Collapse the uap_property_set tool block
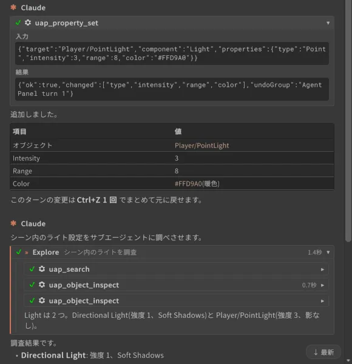 click(328, 23)
